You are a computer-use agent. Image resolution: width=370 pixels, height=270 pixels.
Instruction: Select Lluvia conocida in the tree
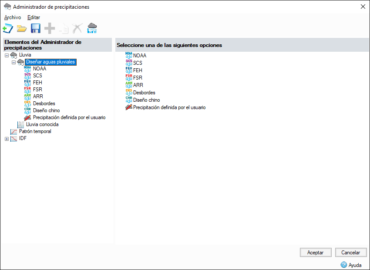pos(42,124)
